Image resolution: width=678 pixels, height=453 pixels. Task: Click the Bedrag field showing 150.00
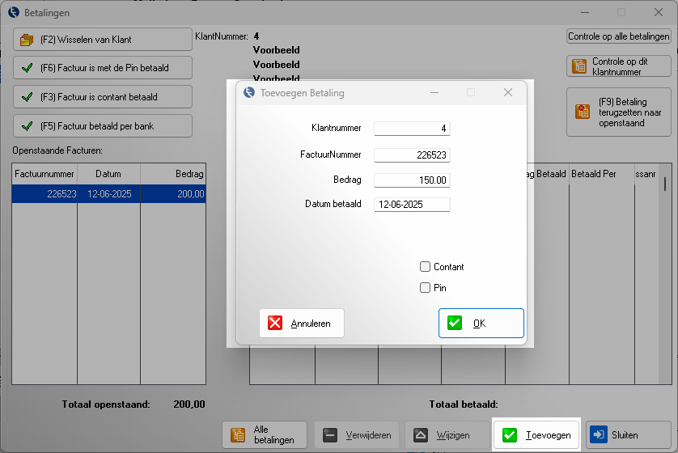point(412,180)
